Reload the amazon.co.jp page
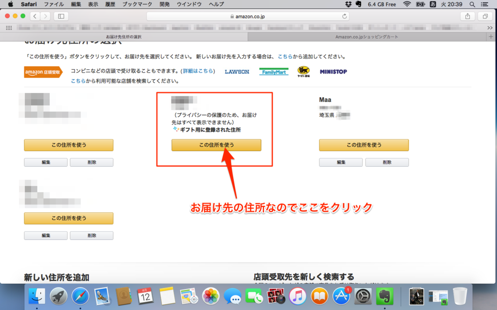Image resolution: width=497 pixels, height=310 pixels. click(x=344, y=16)
